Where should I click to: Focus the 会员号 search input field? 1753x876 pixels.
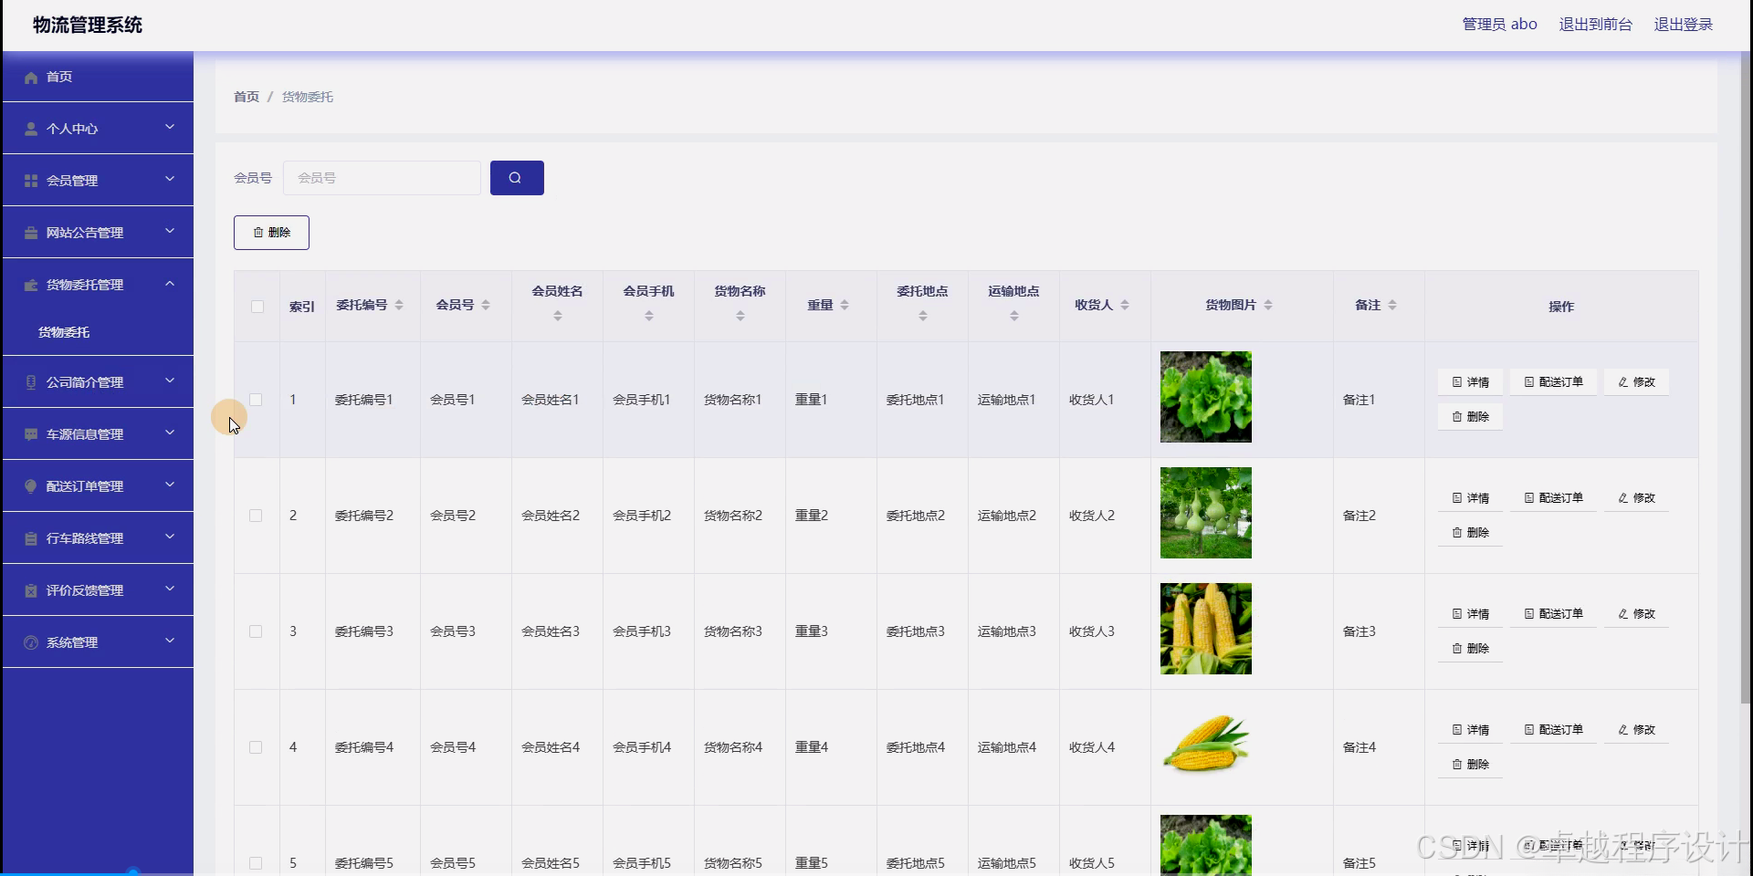click(x=382, y=178)
